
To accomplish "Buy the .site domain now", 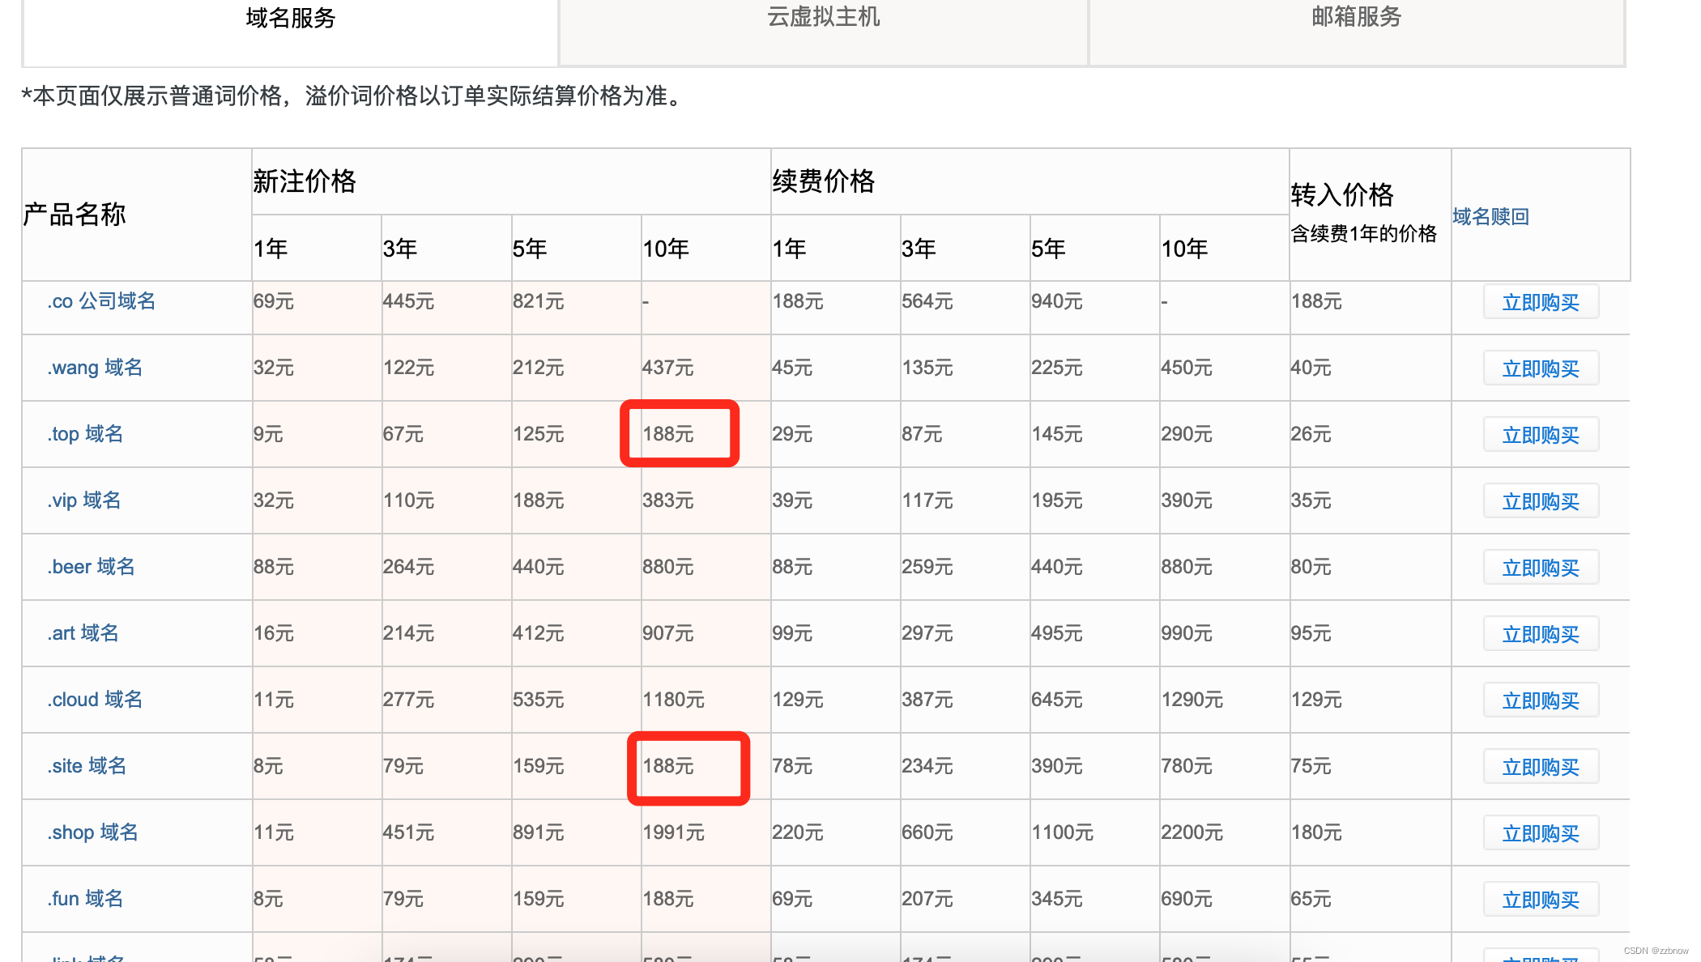I will click(1541, 767).
